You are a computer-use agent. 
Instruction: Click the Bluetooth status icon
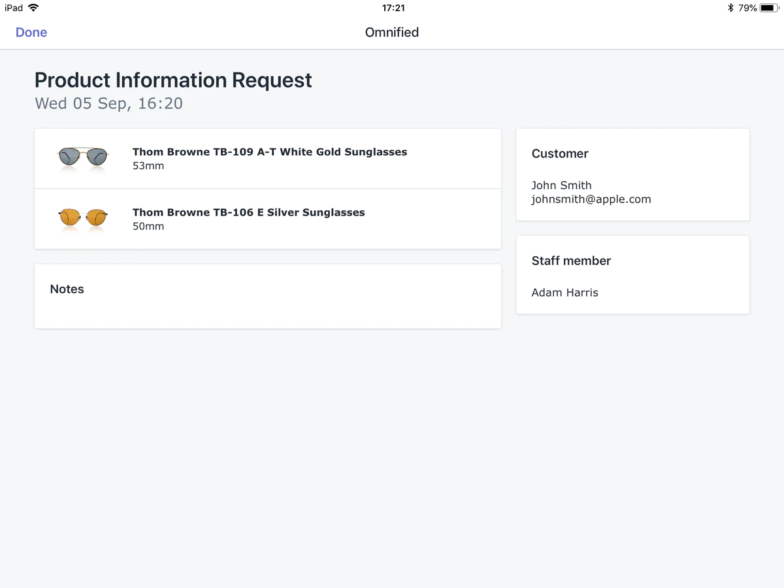[730, 8]
